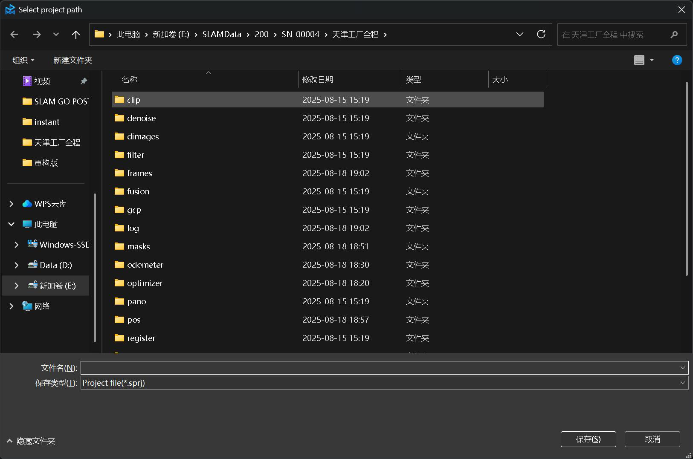
Task: Sort files by 大小 column
Action: 517,80
